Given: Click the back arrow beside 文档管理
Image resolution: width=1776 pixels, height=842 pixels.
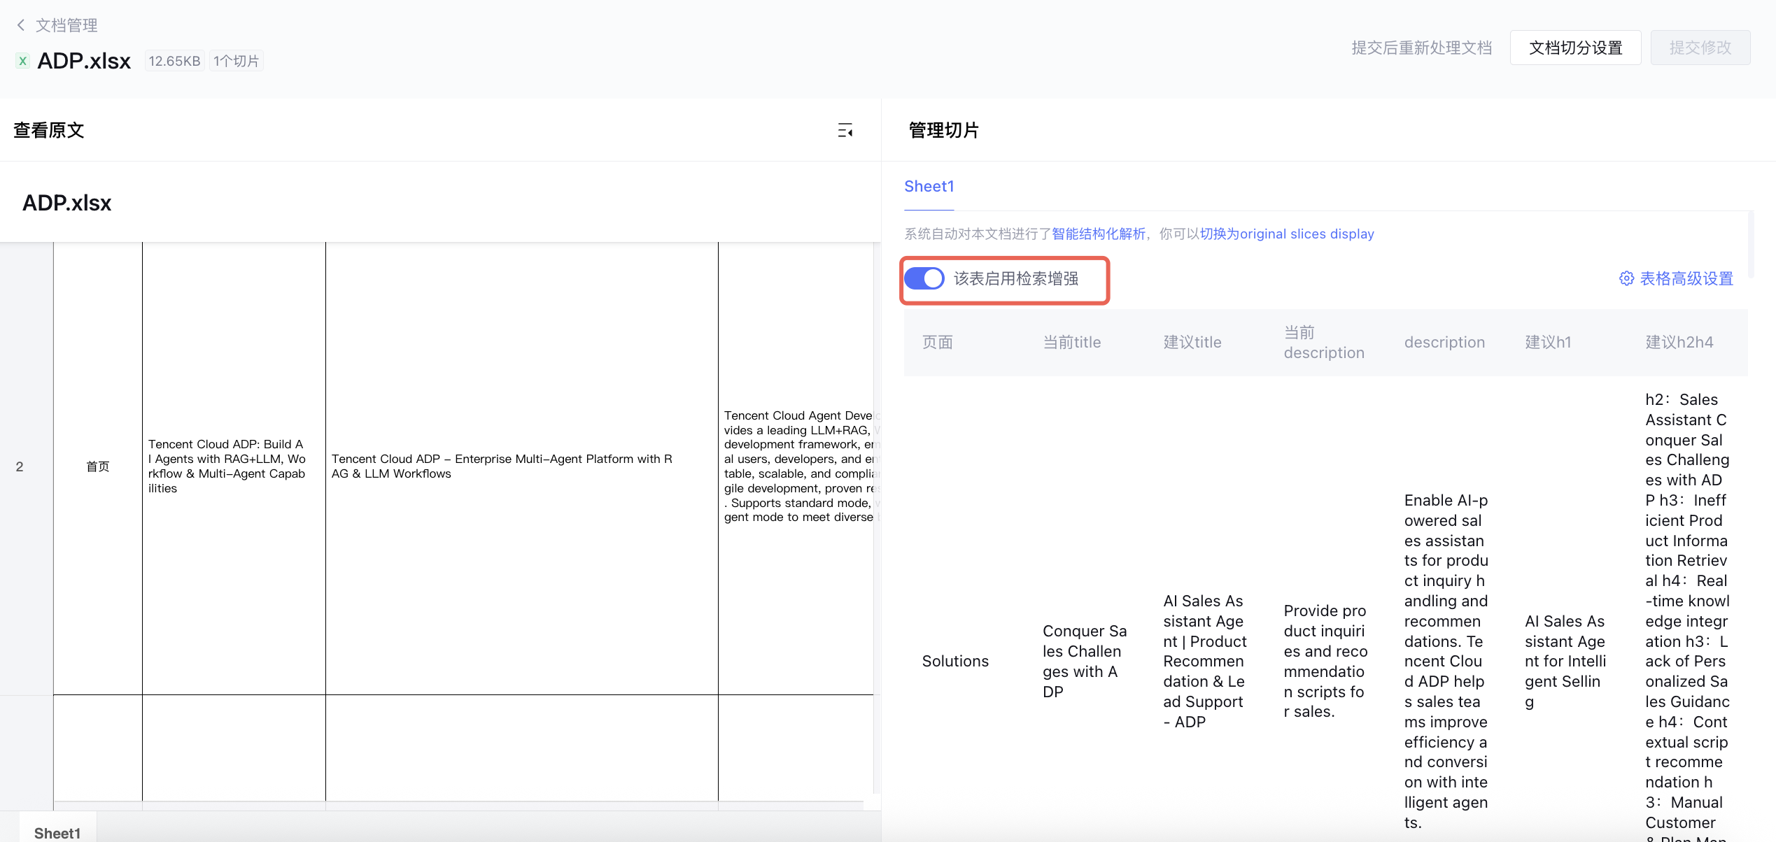Looking at the screenshot, I should coord(21,25).
